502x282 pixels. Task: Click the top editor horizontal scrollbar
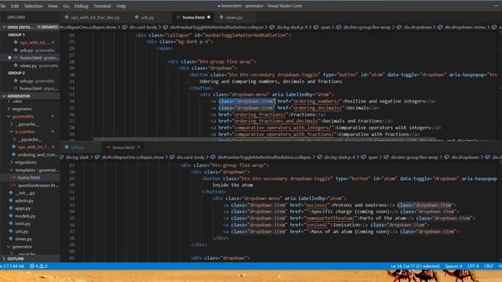point(264,139)
